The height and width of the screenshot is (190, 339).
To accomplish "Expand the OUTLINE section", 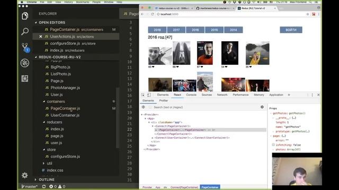I will click(x=35, y=179).
